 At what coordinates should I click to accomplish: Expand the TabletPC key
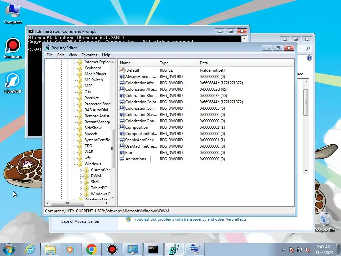[x=81, y=188]
